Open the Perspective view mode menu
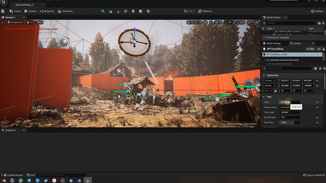326x183 pixels. point(15,22)
